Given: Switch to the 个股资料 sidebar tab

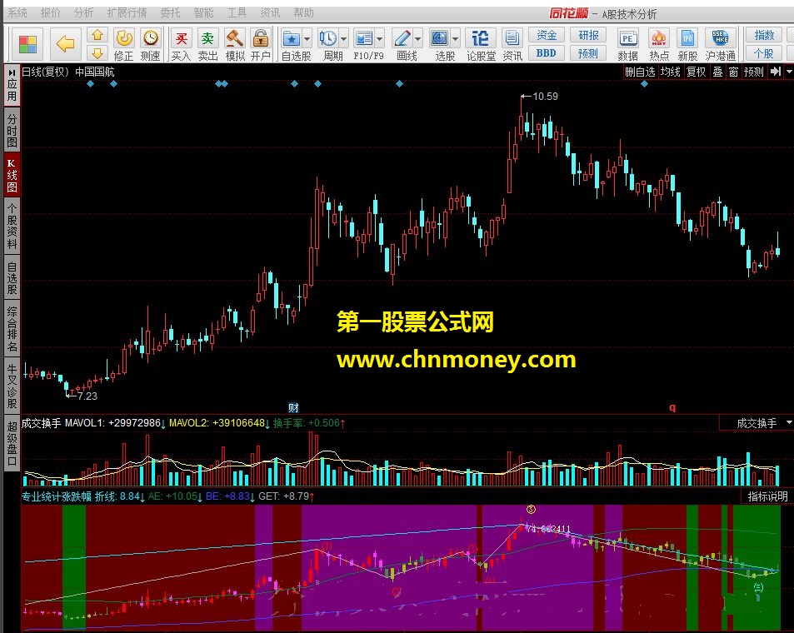Looking at the screenshot, I should pos(12,227).
